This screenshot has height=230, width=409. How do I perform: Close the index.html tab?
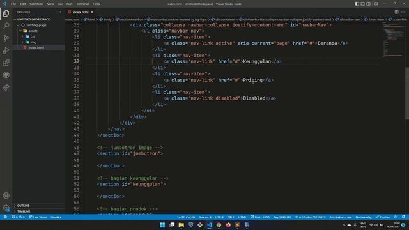pos(92,12)
